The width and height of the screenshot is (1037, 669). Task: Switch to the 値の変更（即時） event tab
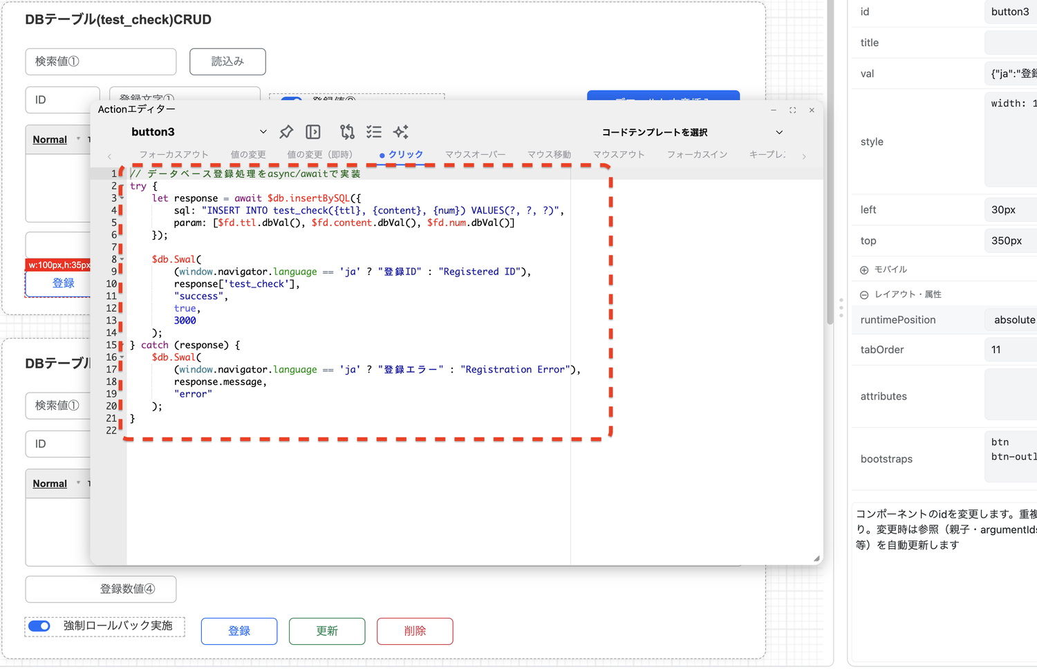click(x=320, y=155)
